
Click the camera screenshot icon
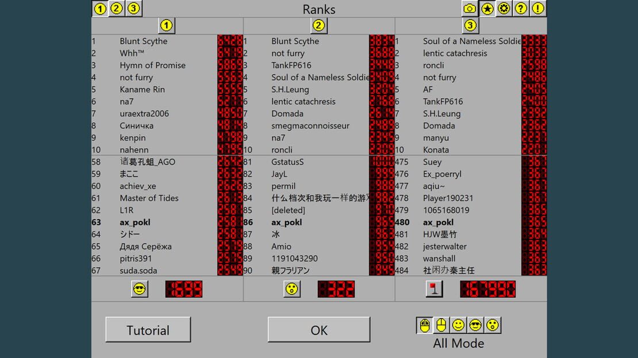(x=470, y=9)
